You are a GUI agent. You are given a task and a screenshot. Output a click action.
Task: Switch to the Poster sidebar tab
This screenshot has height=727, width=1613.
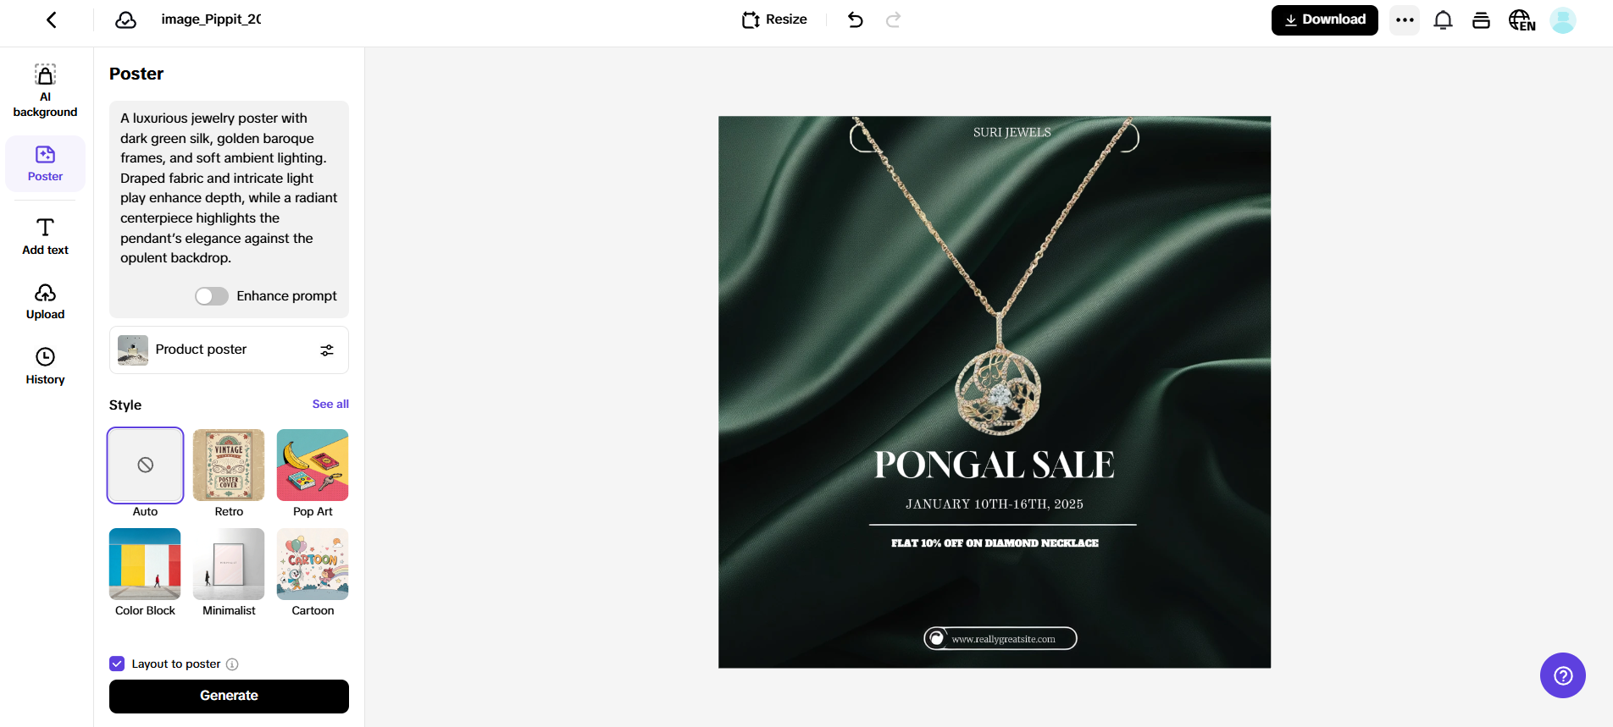45,163
